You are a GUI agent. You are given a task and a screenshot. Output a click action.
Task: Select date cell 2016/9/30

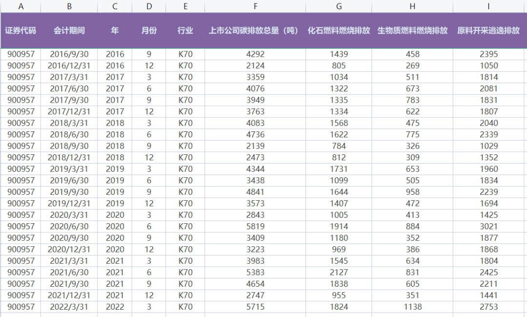pos(69,54)
